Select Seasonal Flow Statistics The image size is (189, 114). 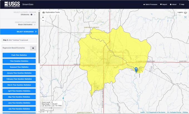[x=19, y=67]
